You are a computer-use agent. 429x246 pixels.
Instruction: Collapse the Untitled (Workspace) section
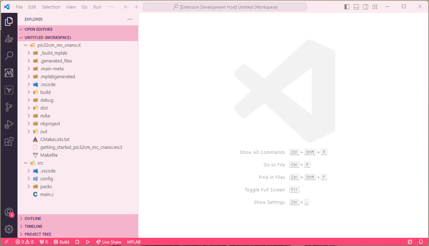click(78, 37)
